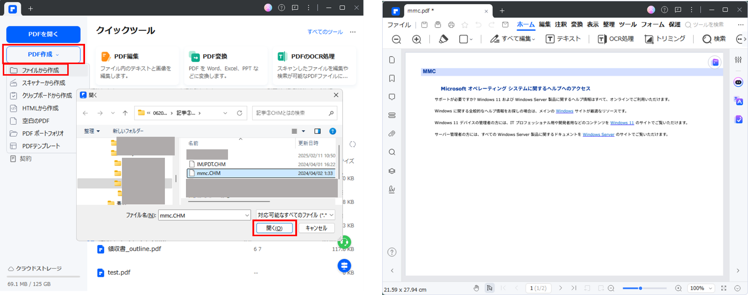Switch to the 注釈 tab

[561, 25]
